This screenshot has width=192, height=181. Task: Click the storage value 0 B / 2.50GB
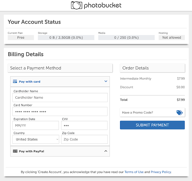pyautogui.click(x=66, y=38)
